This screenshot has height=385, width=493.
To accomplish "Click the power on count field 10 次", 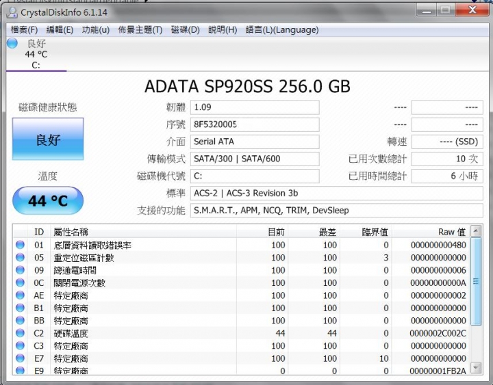I will pos(447,159).
